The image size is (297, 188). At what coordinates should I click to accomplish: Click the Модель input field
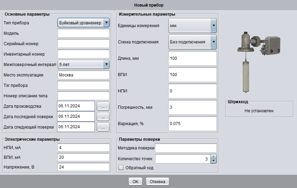(x=84, y=33)
